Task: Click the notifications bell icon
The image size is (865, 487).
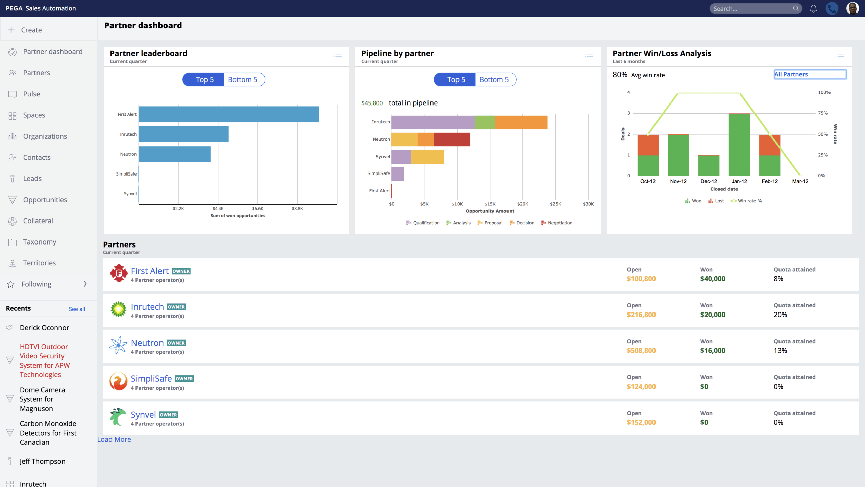Action: coord(813,9)
